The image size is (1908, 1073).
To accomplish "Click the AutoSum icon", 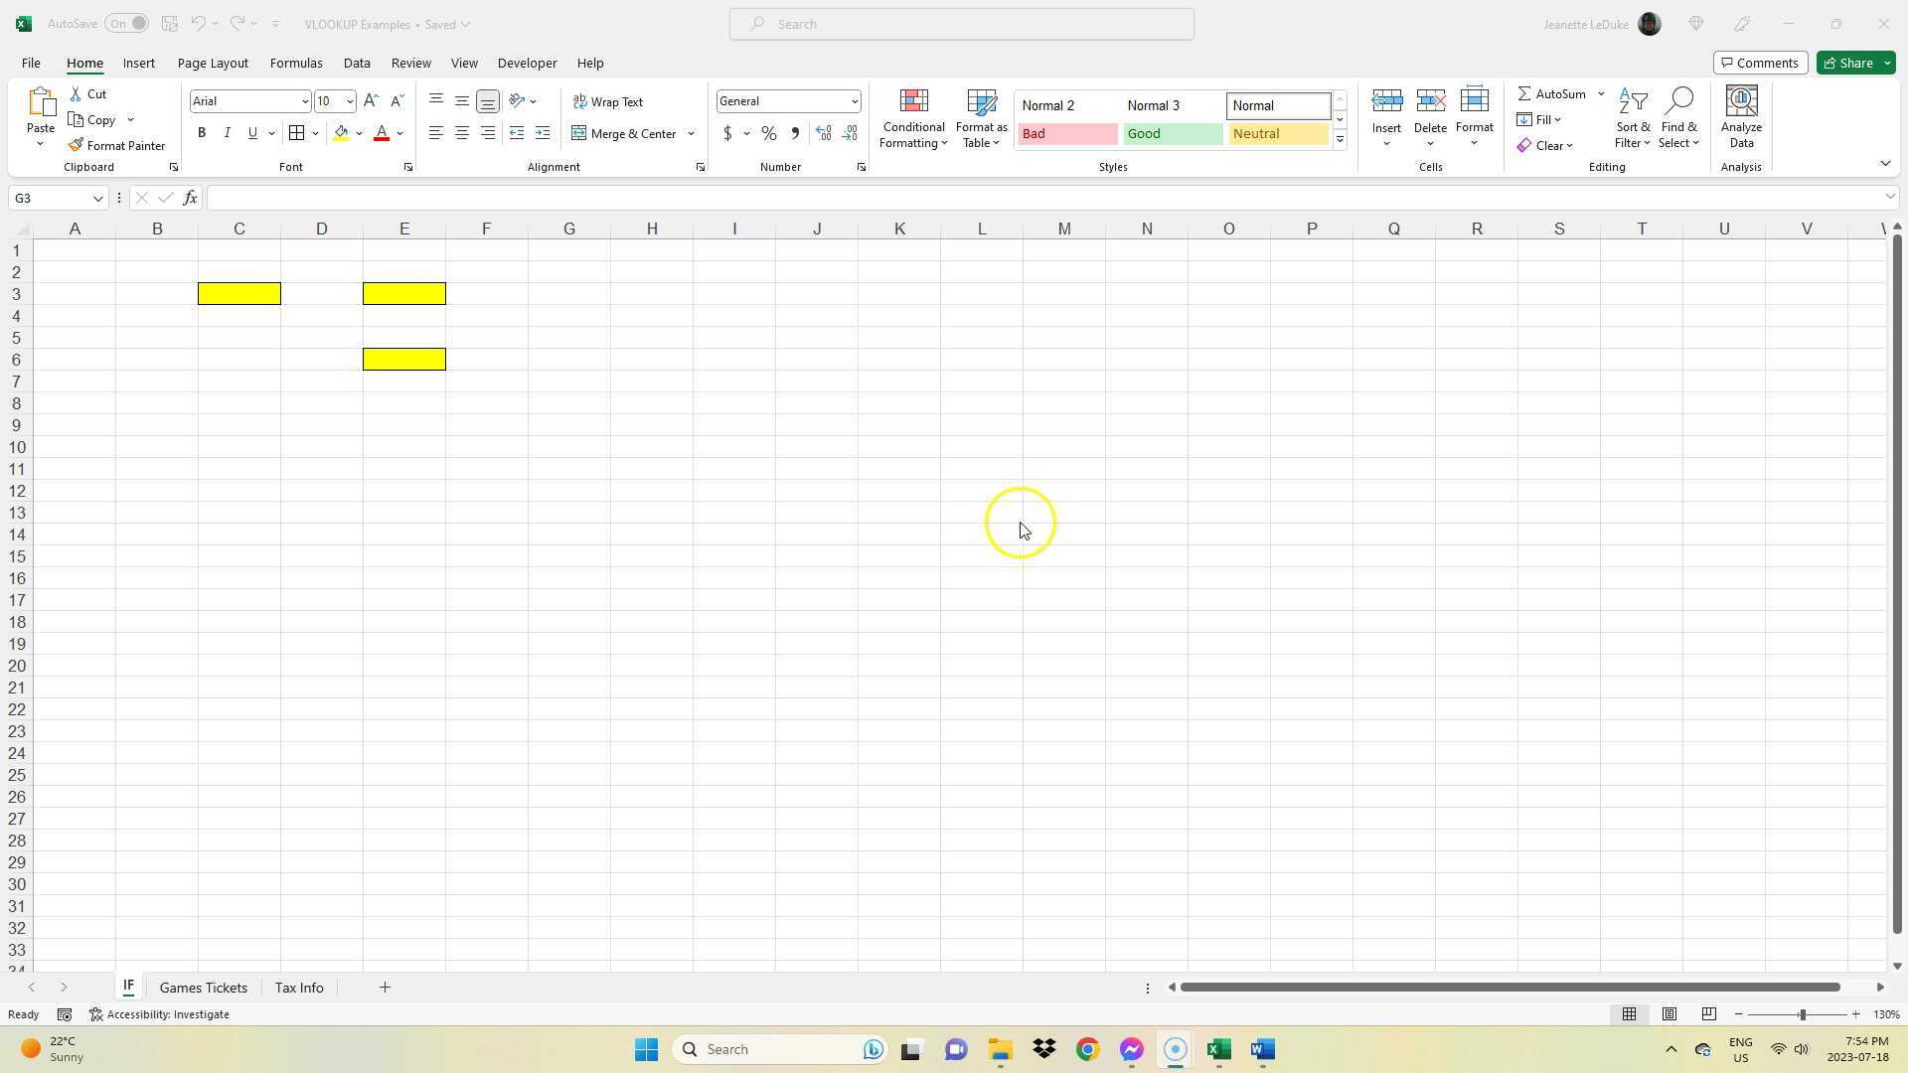I will (1525, 93).
